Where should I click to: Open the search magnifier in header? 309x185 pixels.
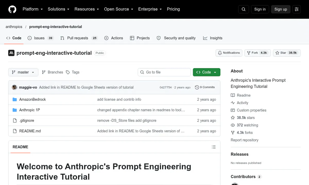click(x=244, y=9)
